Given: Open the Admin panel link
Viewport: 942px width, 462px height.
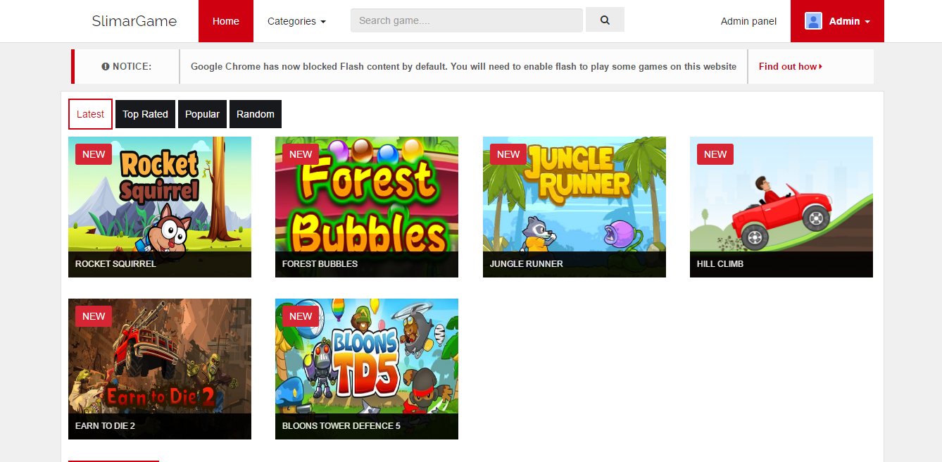Looking at the screenshot, I should tap(748, 21).
